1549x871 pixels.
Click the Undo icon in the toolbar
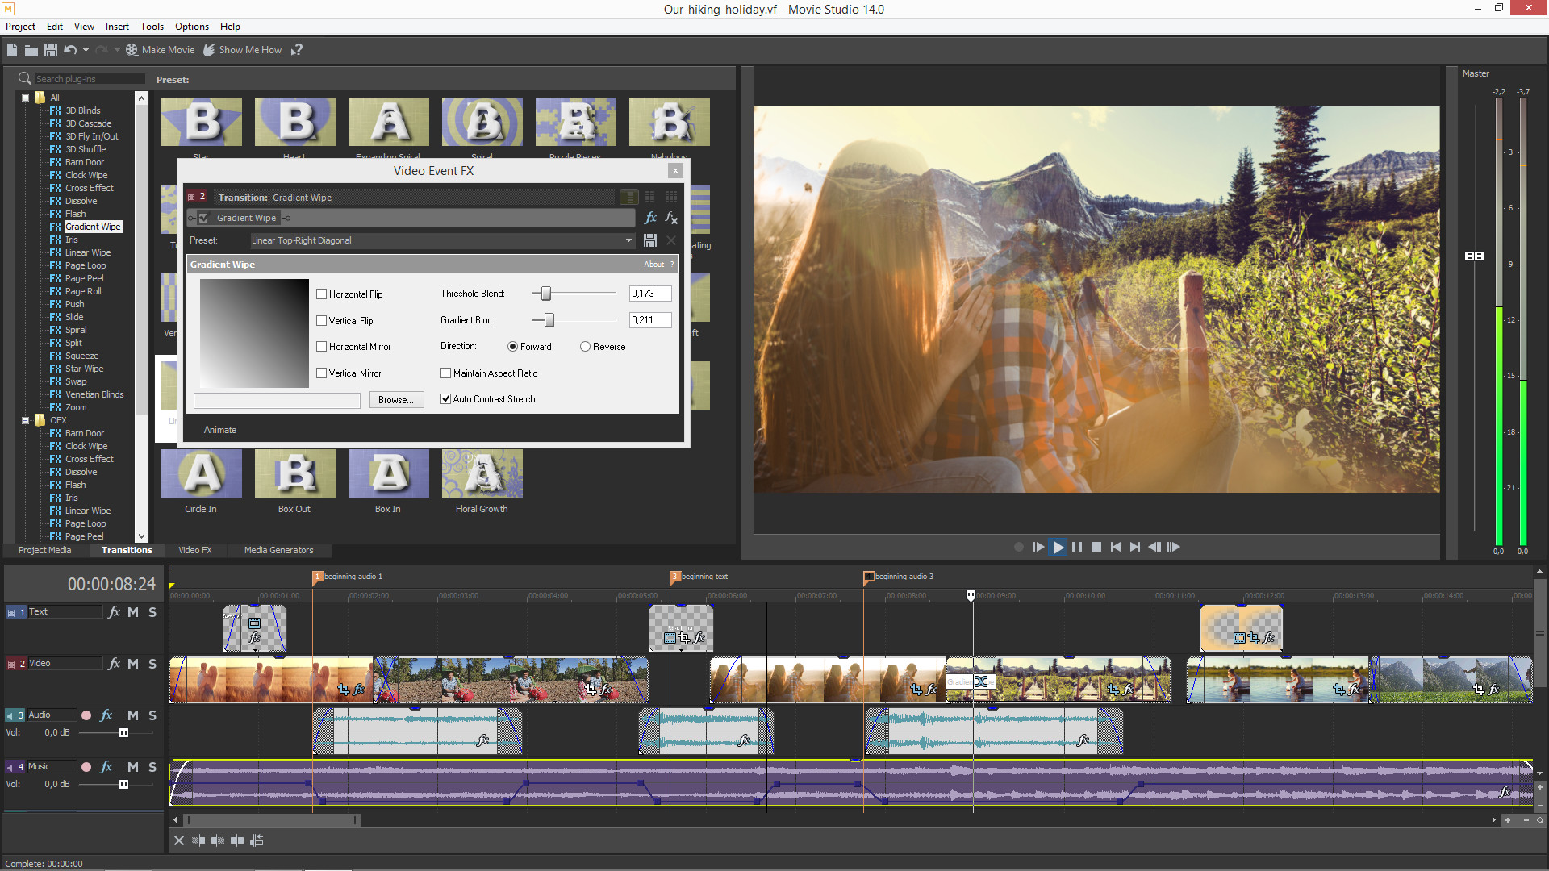tap(70, 49)
